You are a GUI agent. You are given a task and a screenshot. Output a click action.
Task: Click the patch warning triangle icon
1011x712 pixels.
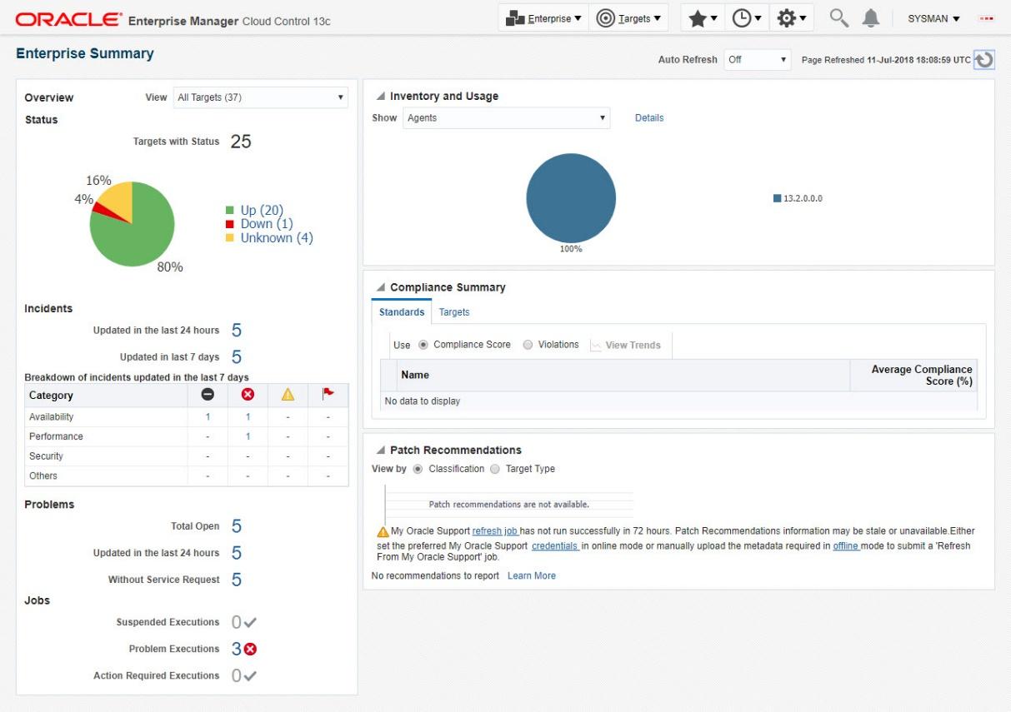coord(383,531)
